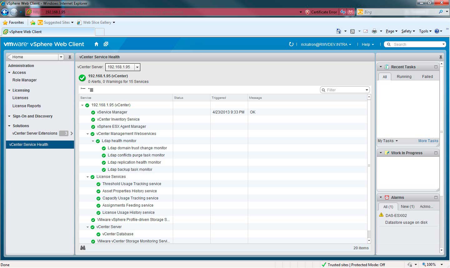Click the Bing search magnifier icon
The image size is (450, 268).
tap(441, 12)
